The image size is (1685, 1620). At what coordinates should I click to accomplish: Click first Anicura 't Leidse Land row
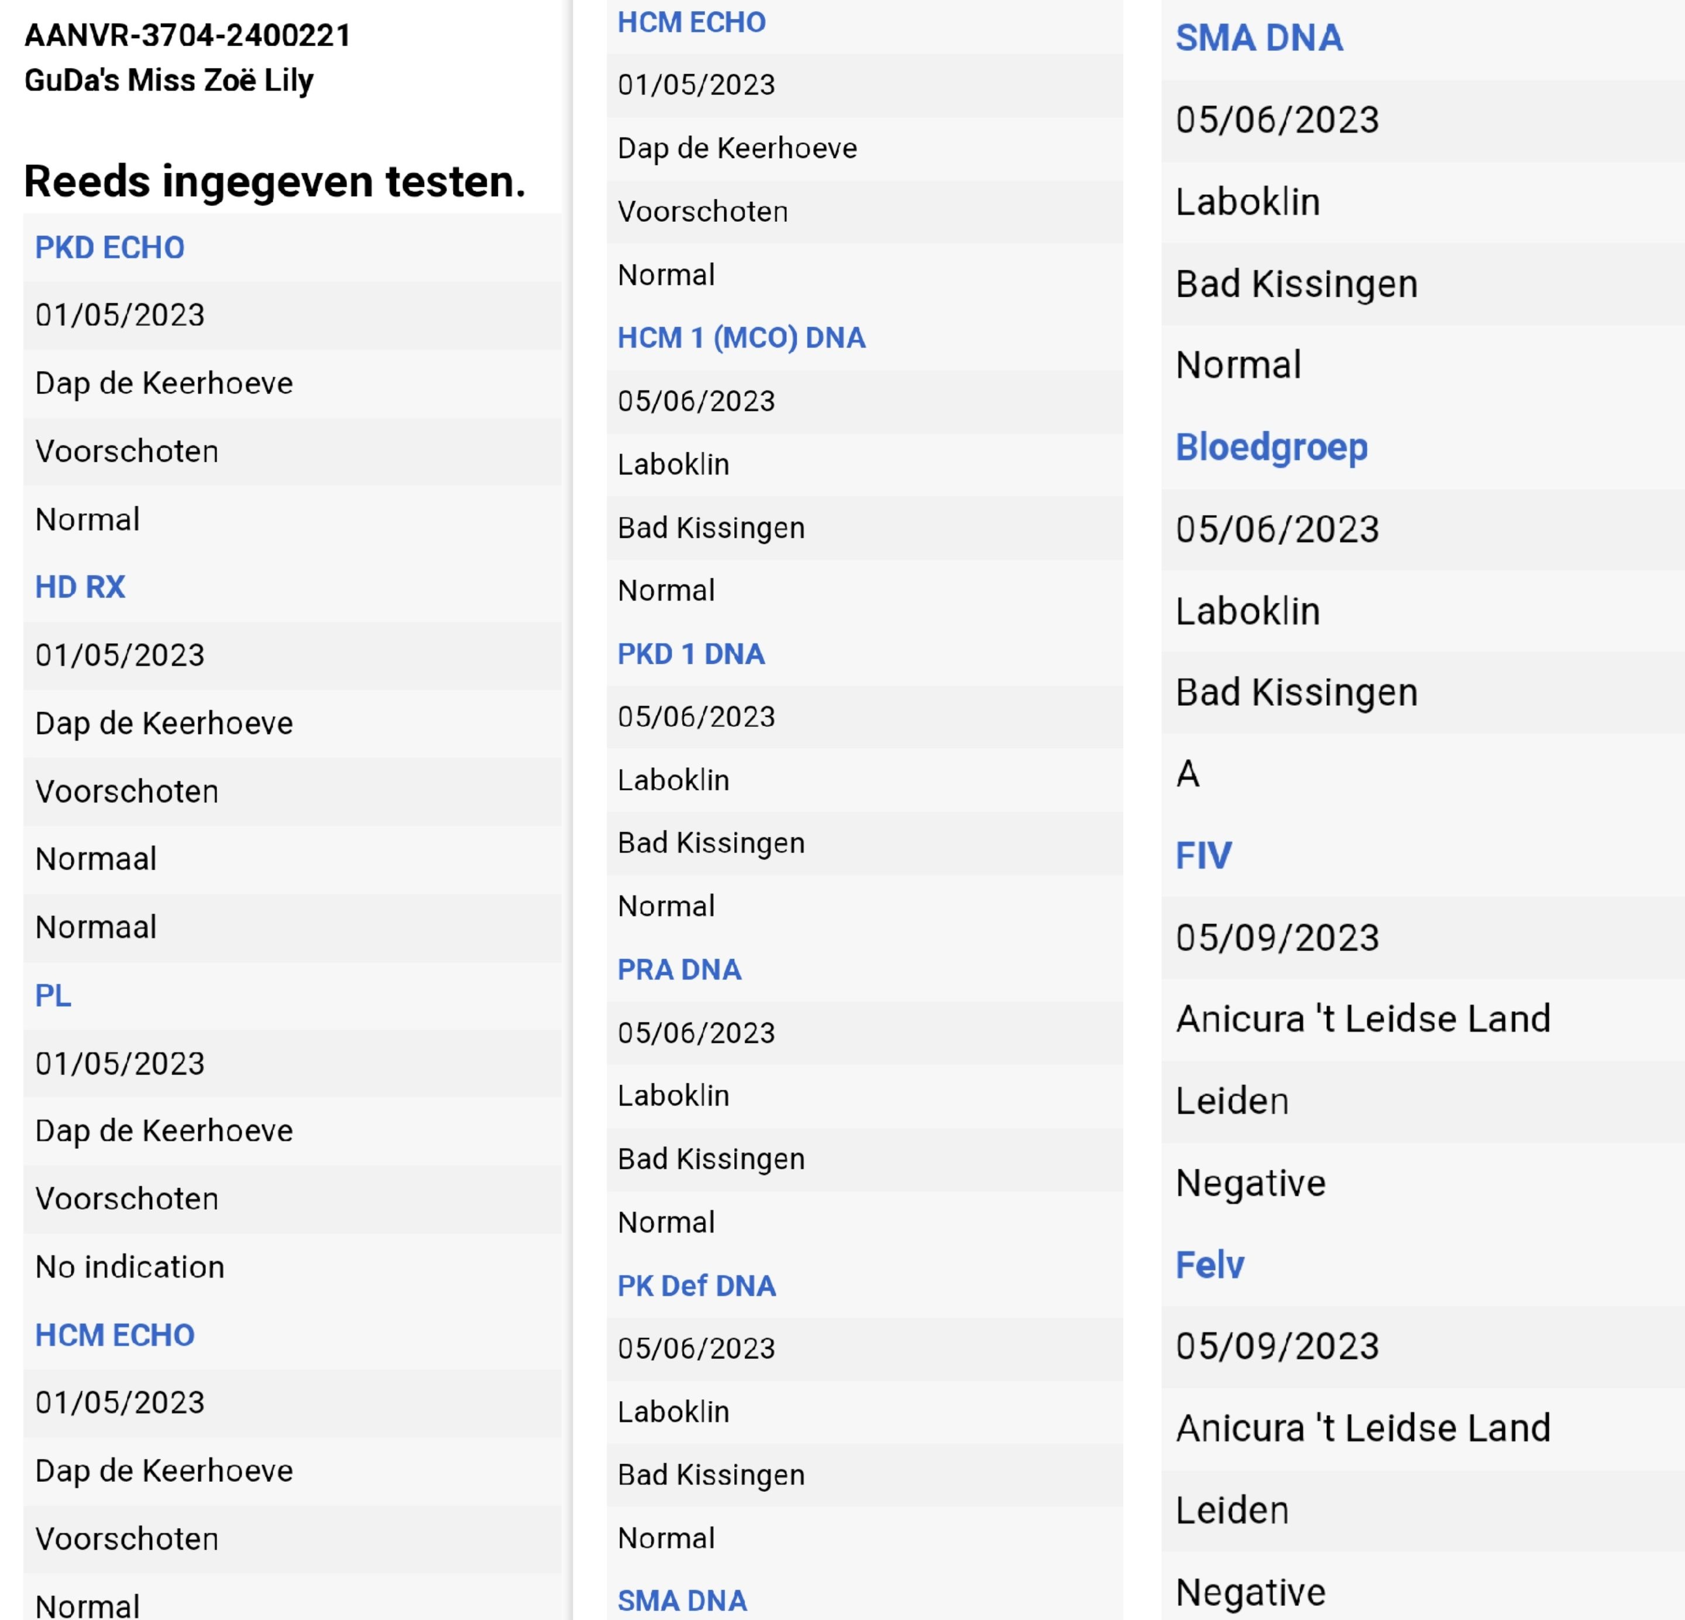click(1363, 1020)
